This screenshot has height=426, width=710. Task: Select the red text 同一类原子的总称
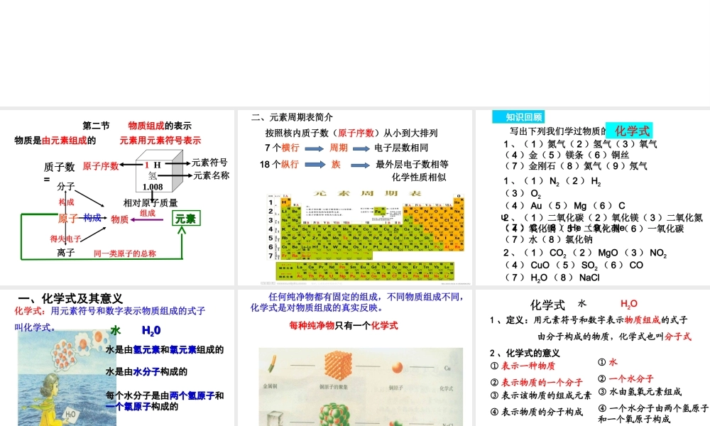click(124, 253)
